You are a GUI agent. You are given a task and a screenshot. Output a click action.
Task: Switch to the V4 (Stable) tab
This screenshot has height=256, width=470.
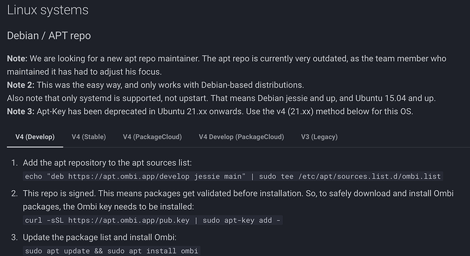[89, 136]
